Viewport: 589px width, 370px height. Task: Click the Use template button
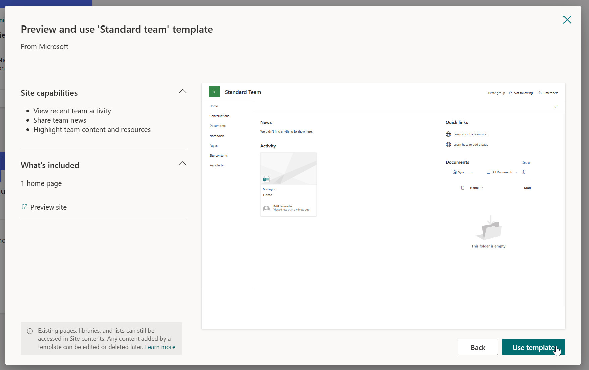click(533, 347)
